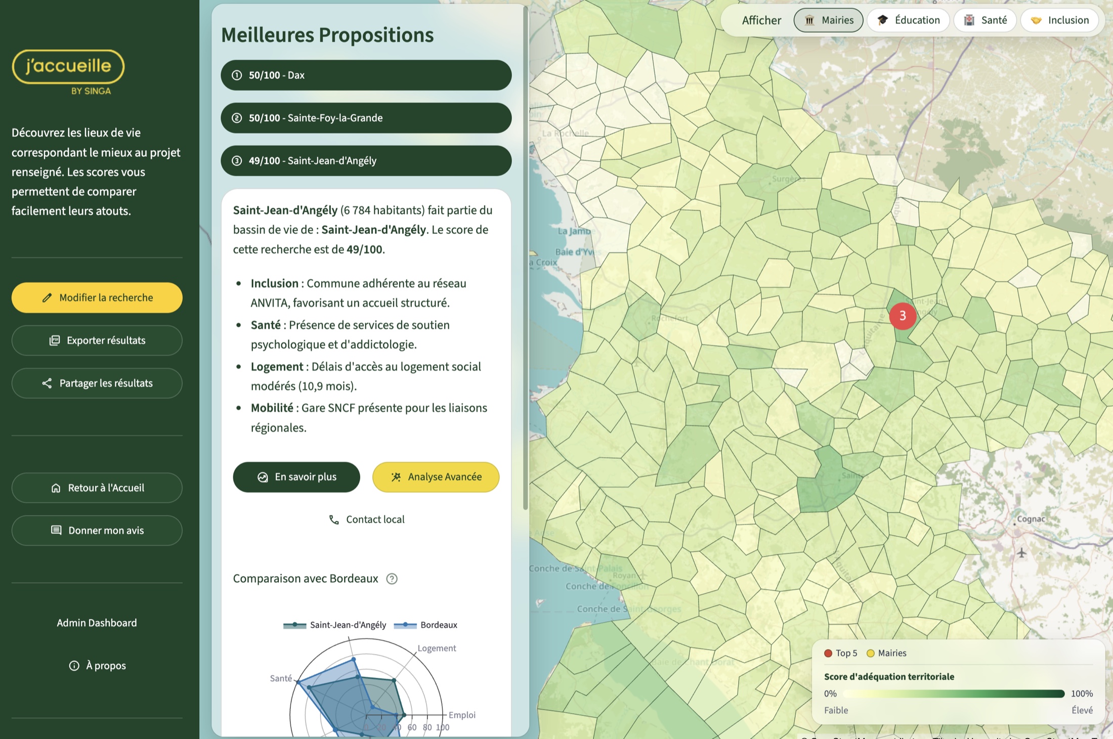The image size is (1113, 739).
Task: Click the Meilleures Propositions heading
Action: [x=327, y=35]
